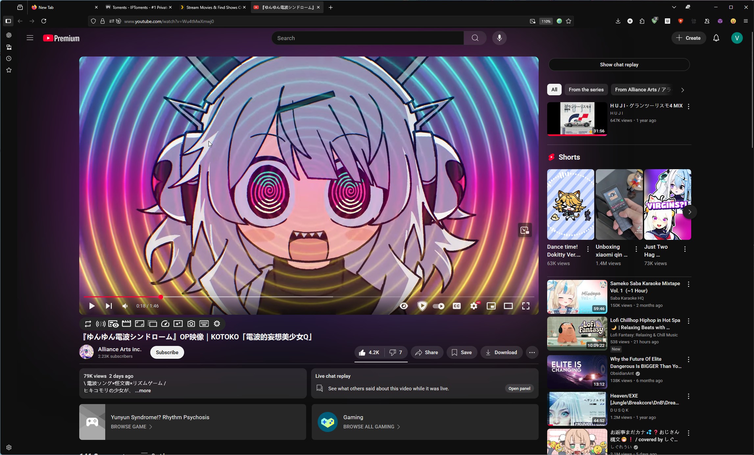
Task: Open the playback speed gauge icon
Action: point(165,324)
